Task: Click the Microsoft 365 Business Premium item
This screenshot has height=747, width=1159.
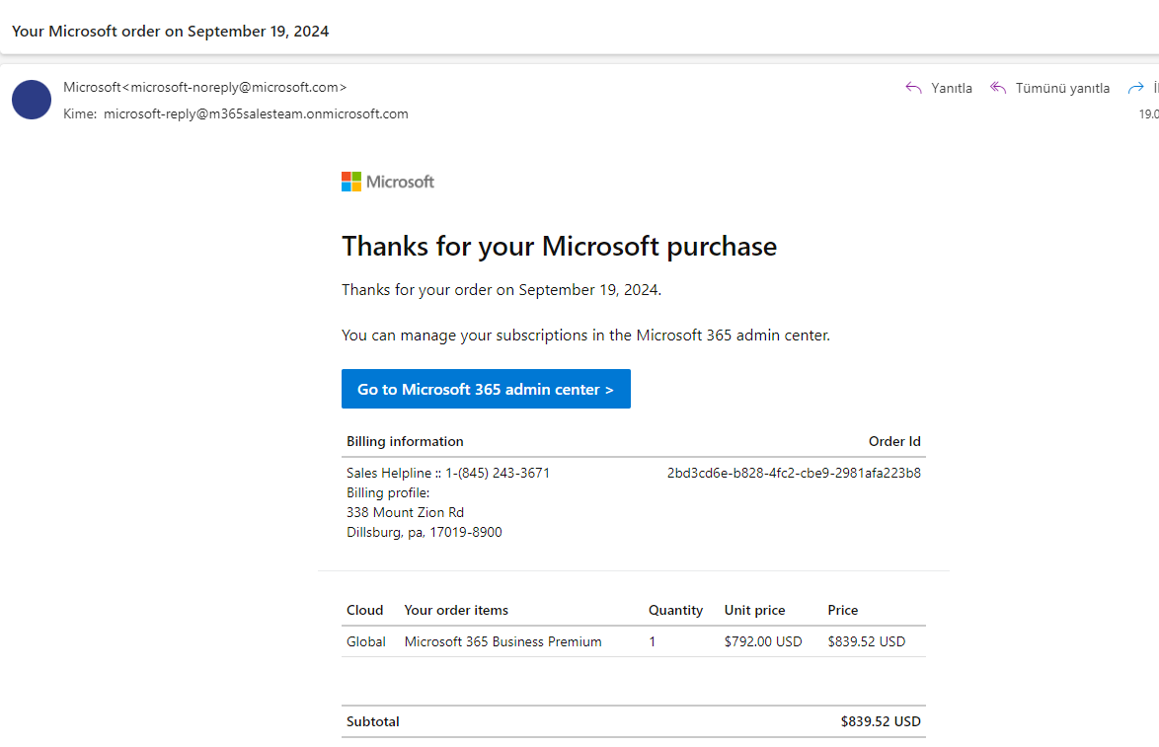Action: 502,641
